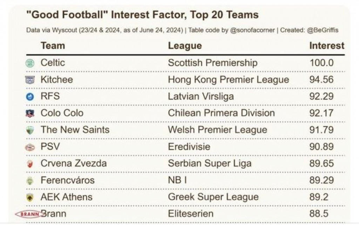Click the PSV red oval logo
This screenshot has height=225, width=359.
(x=30, y=147)
